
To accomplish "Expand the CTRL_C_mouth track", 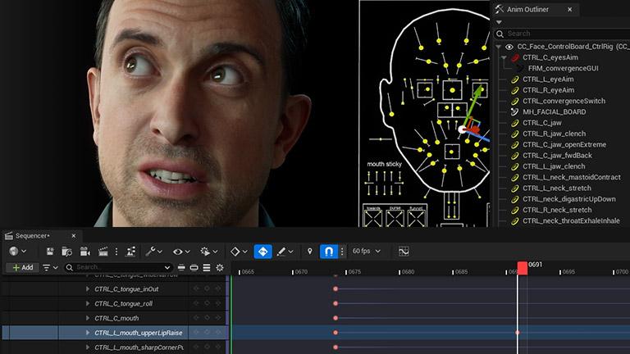I will point(89,318).
